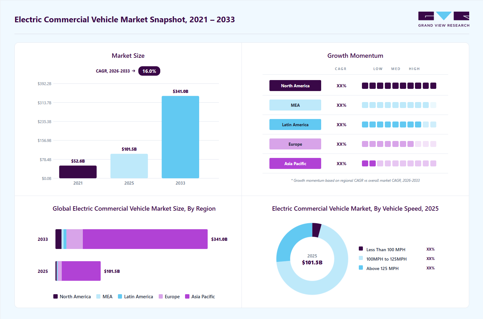
Task: Select the Market Size chart title
Action: click(x=128, y=56)
